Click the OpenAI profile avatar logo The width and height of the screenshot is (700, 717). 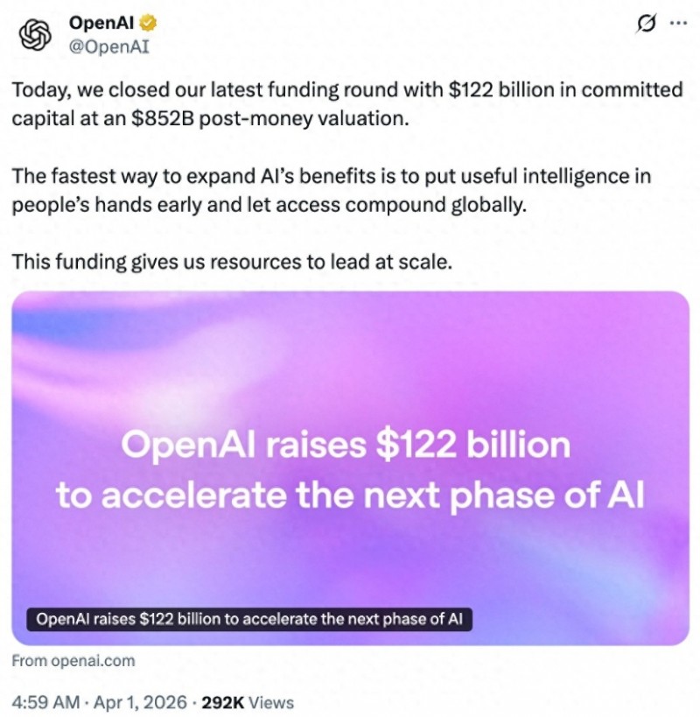coord(37,36)
